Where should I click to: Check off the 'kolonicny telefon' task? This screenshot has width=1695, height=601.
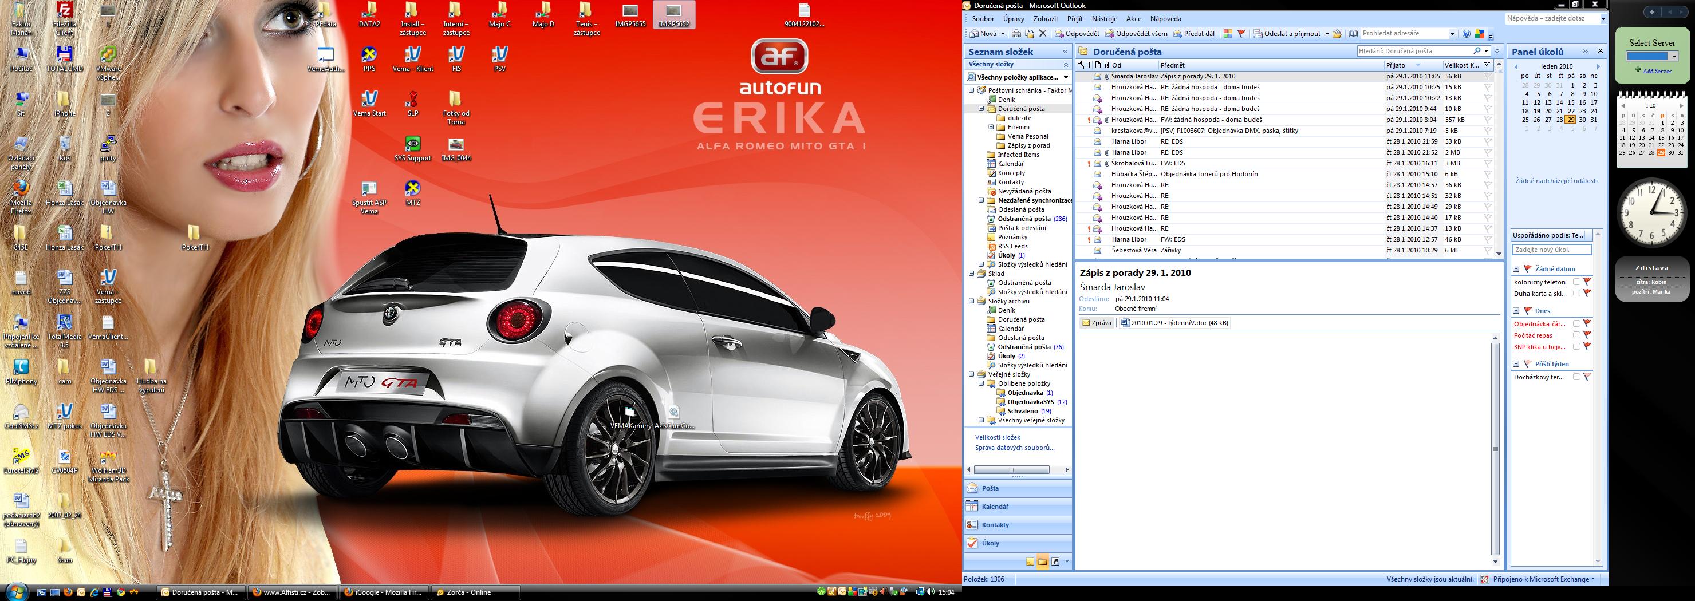point(1576,282)
